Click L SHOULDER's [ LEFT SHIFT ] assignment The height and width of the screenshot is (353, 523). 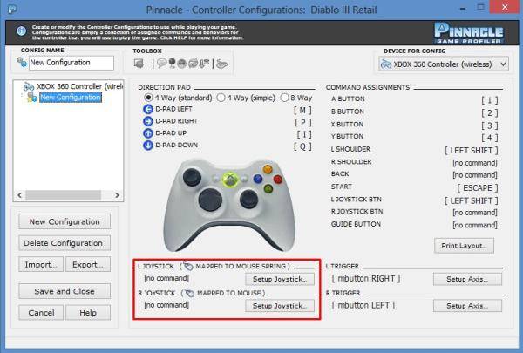point(471,151)
